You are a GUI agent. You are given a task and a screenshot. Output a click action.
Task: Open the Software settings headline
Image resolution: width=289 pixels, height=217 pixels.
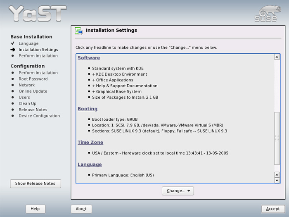[x=89, y=57]
